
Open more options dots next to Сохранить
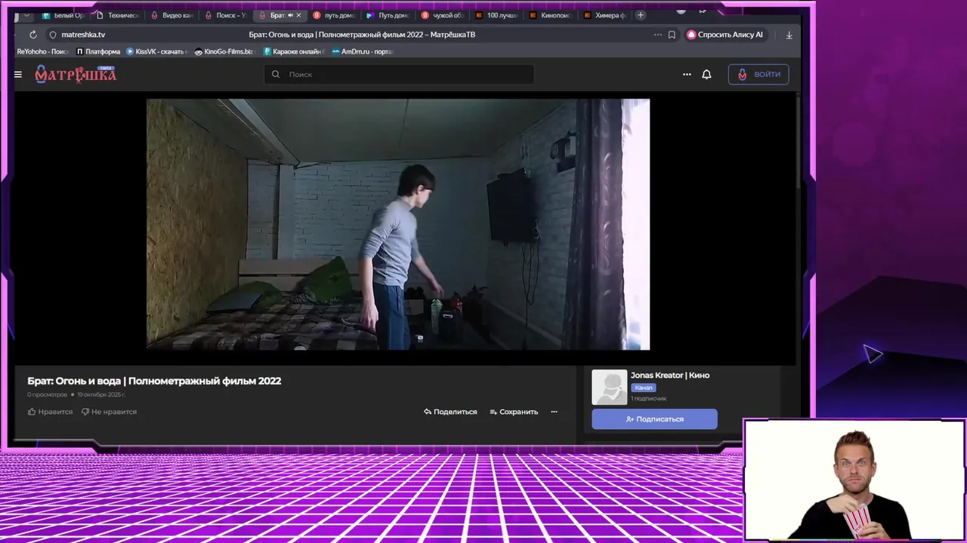pyautogui.click(x=554, y=412)
